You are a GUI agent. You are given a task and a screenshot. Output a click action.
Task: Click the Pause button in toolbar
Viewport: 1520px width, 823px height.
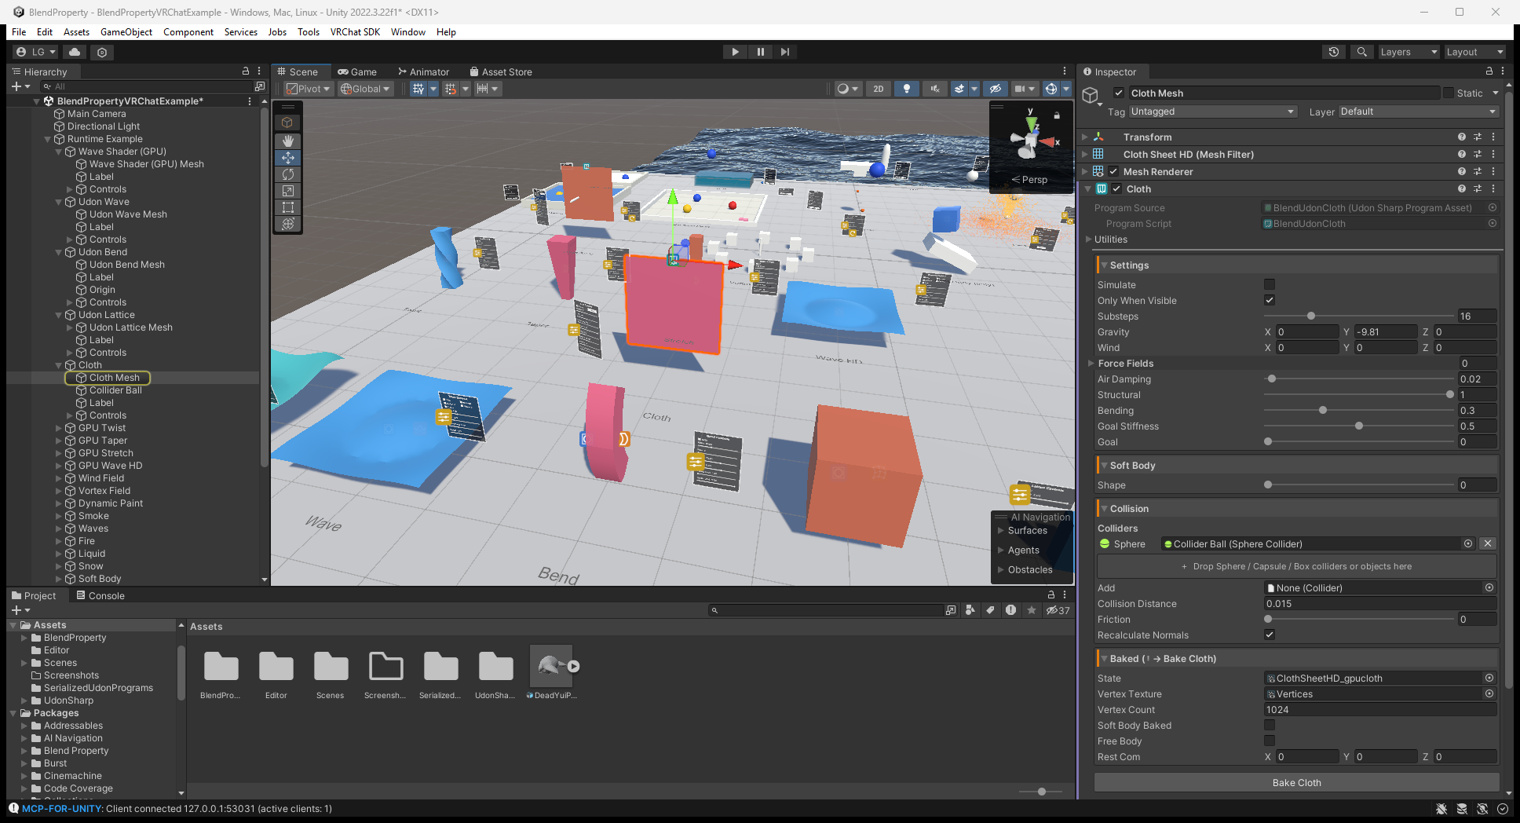click(x=760, y=52)
